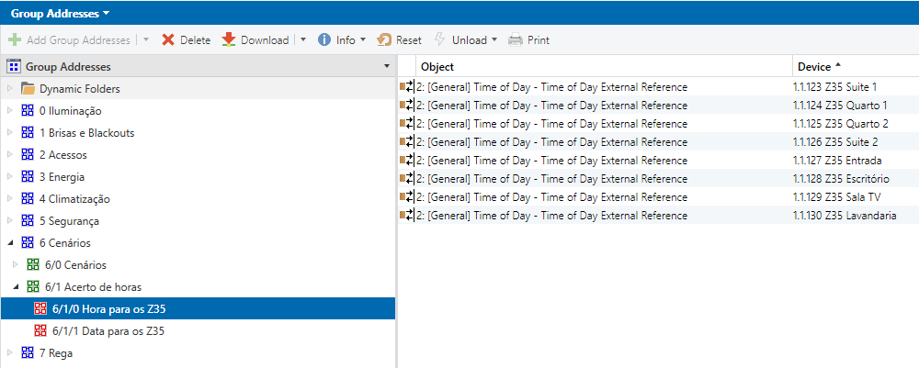
Task: Open the Download split-button dropdown arrow
Action: coord(302,40)
